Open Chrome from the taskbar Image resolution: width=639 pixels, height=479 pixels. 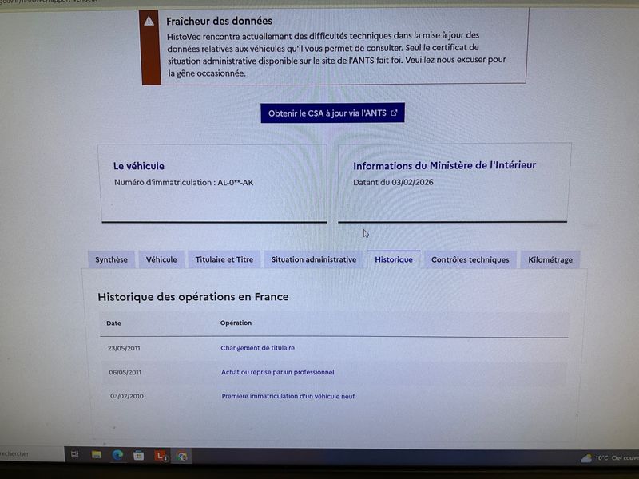pos(182,456)
